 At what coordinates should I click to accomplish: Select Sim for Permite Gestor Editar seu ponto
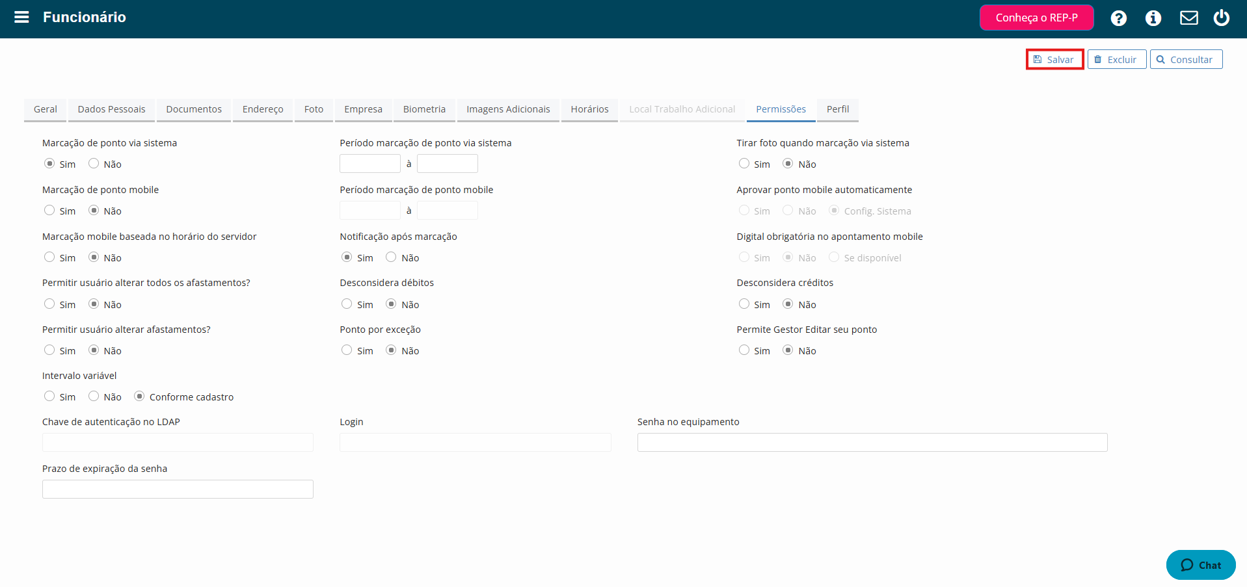coord(744,350)
